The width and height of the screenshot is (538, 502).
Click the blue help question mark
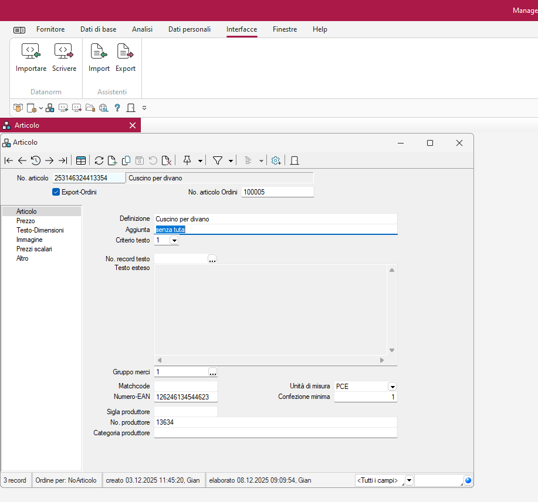pos(117,108)
